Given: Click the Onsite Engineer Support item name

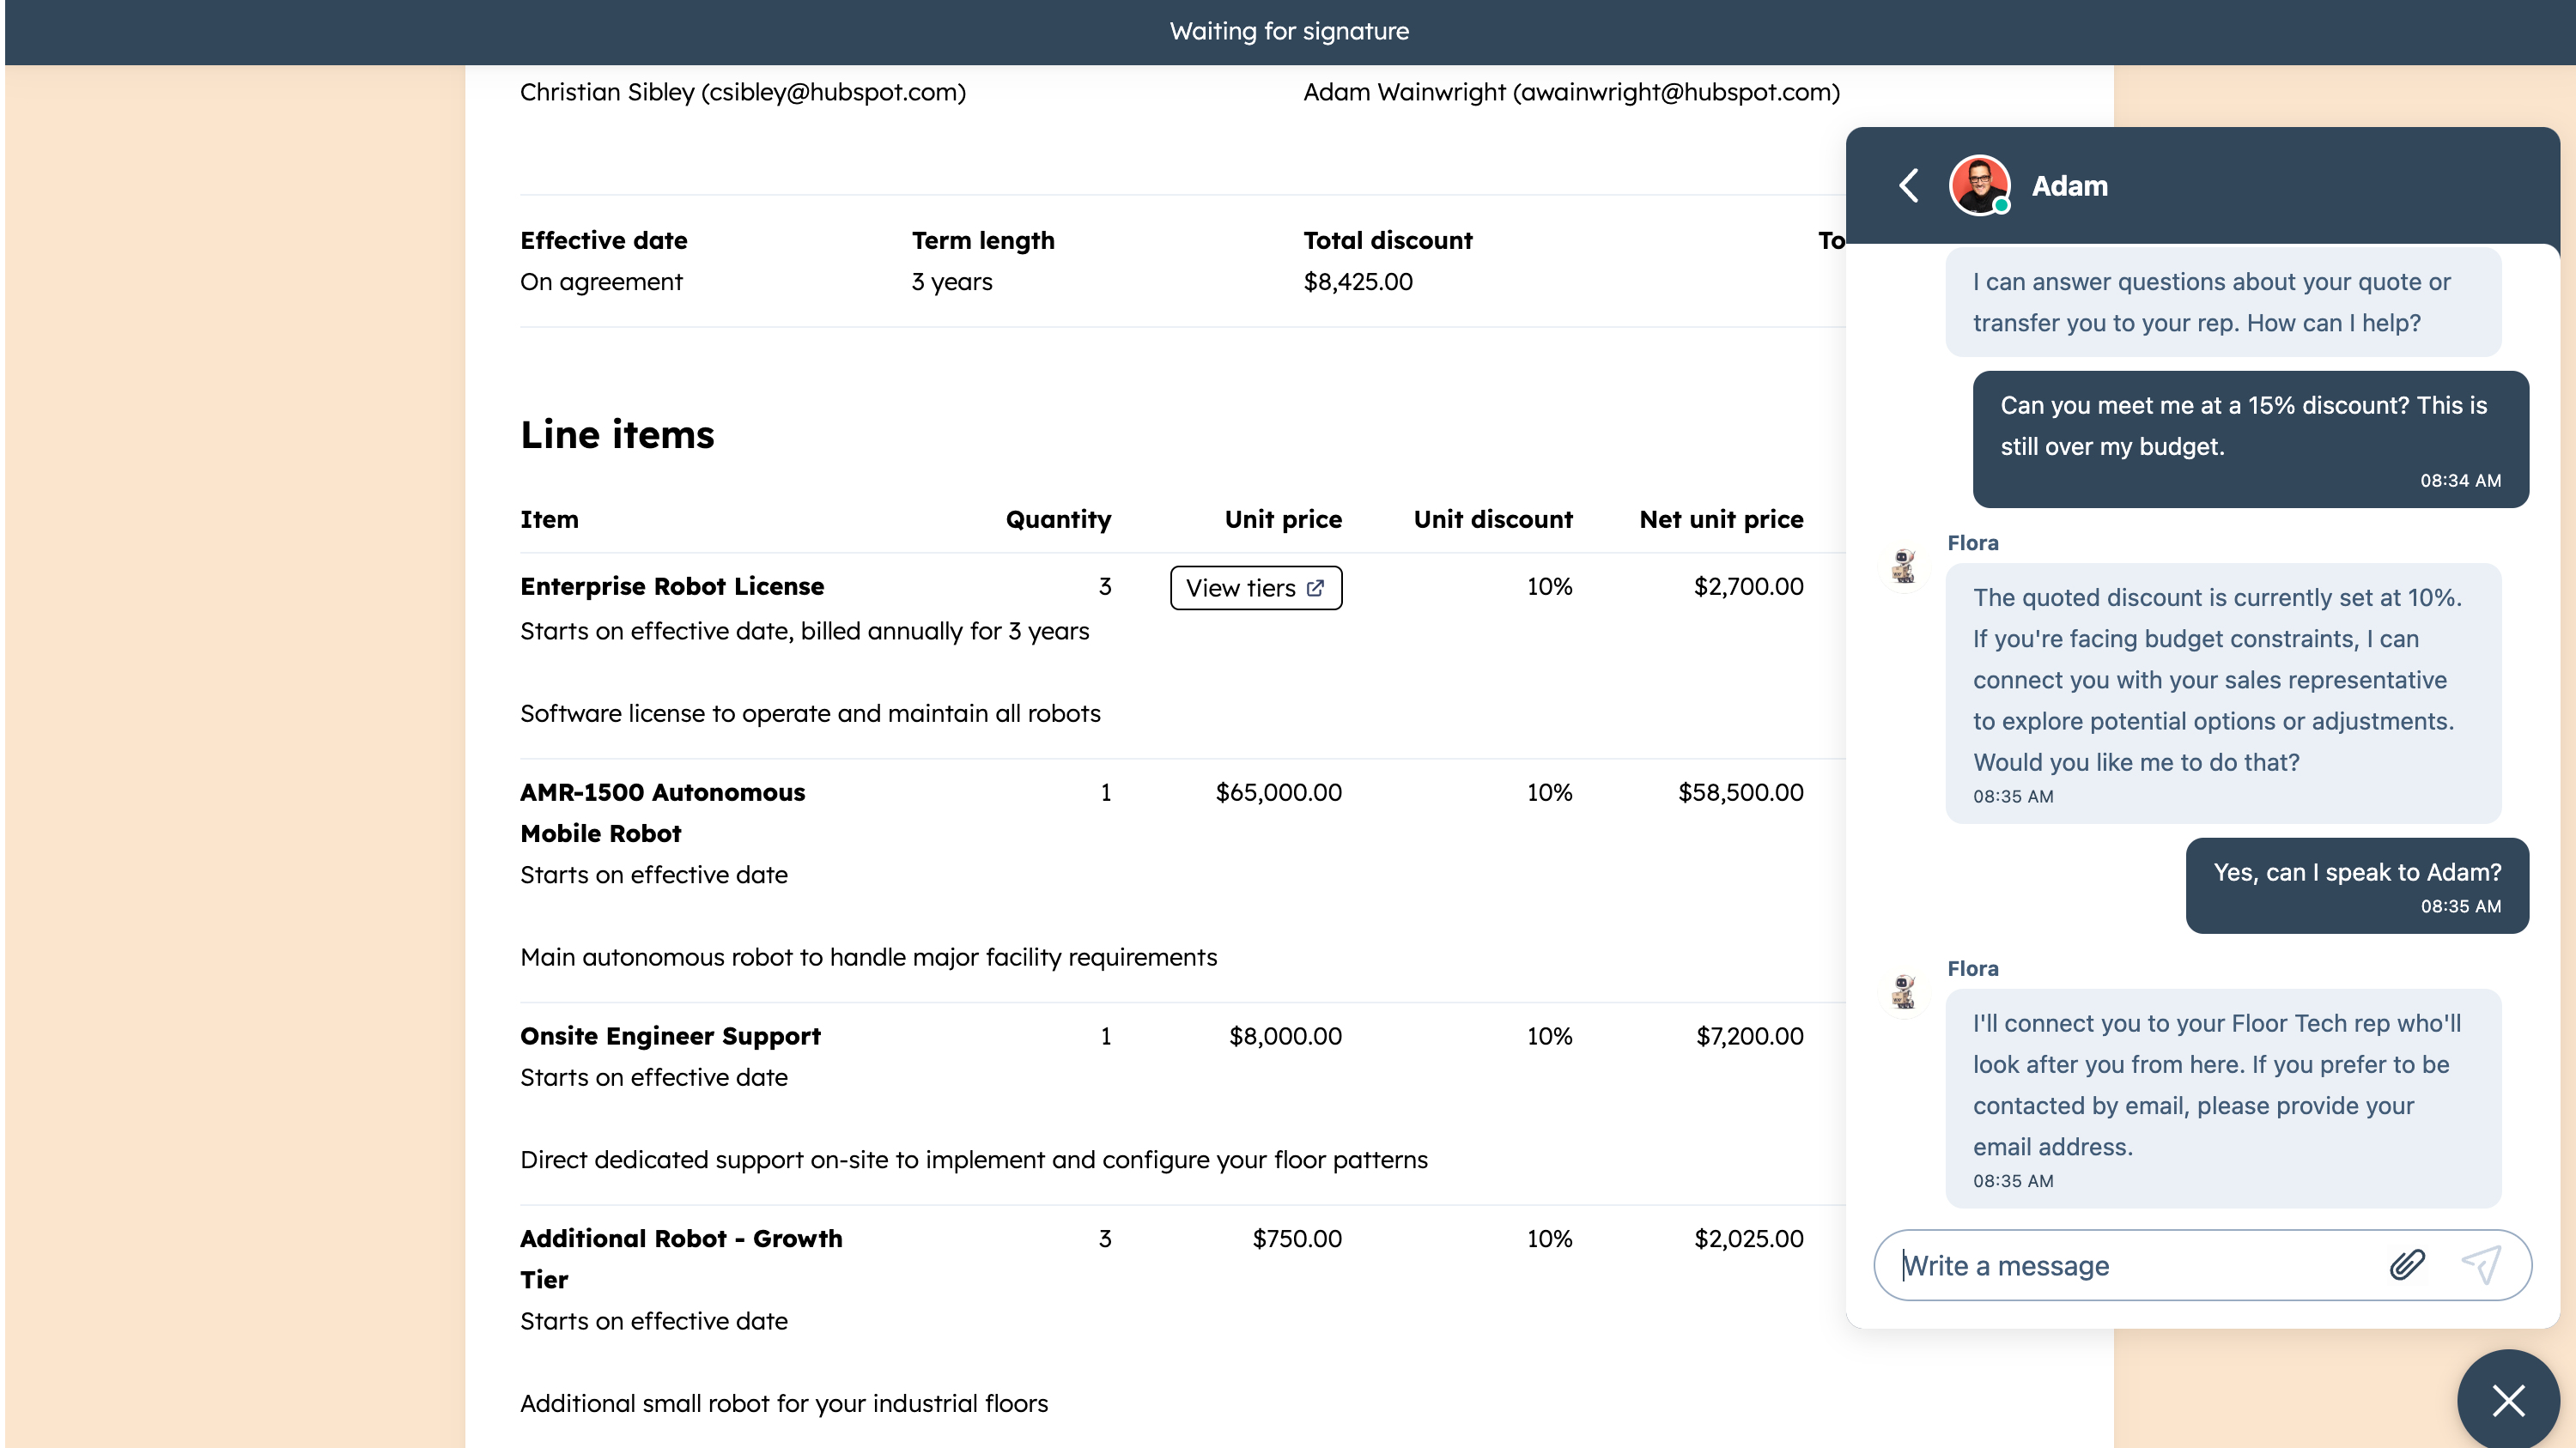Looking at the screenshot, I should (670, 1036).
